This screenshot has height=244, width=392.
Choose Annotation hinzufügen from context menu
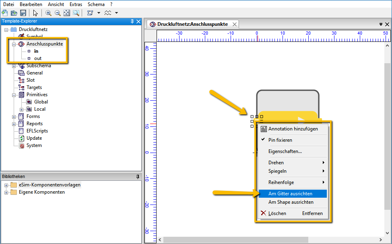293,129
